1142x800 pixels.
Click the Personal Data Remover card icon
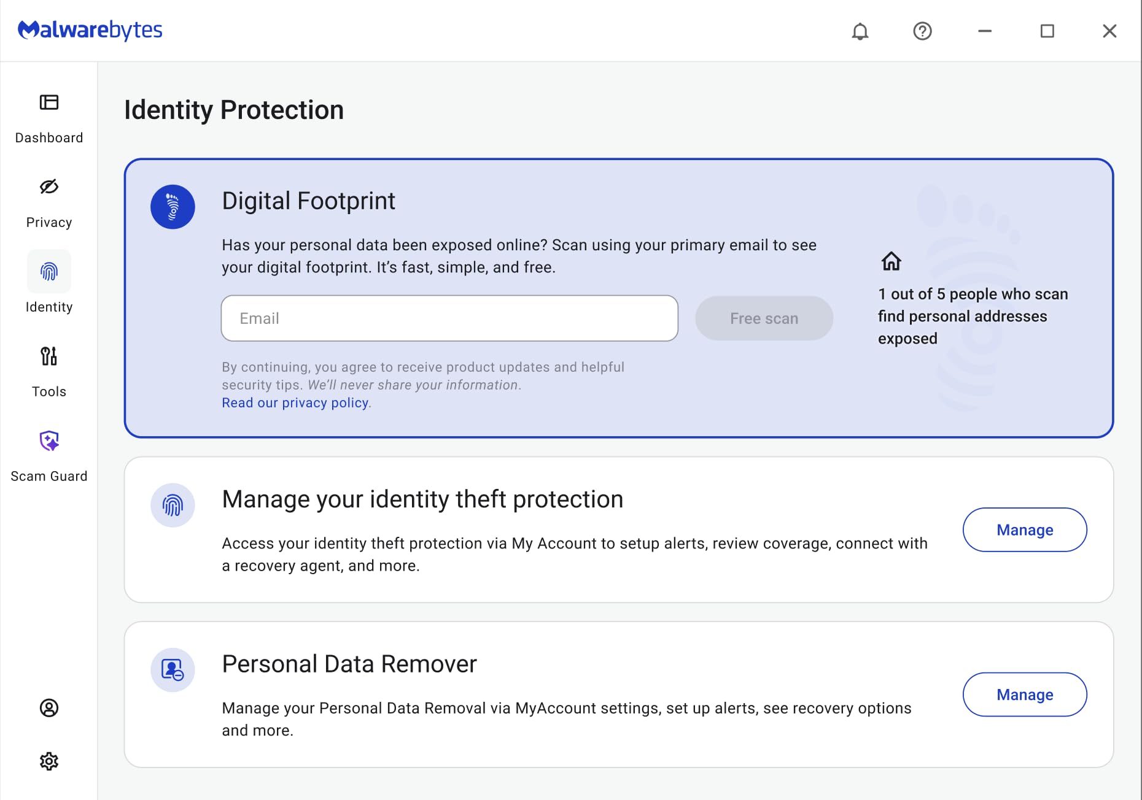click(x=173, y=670)
